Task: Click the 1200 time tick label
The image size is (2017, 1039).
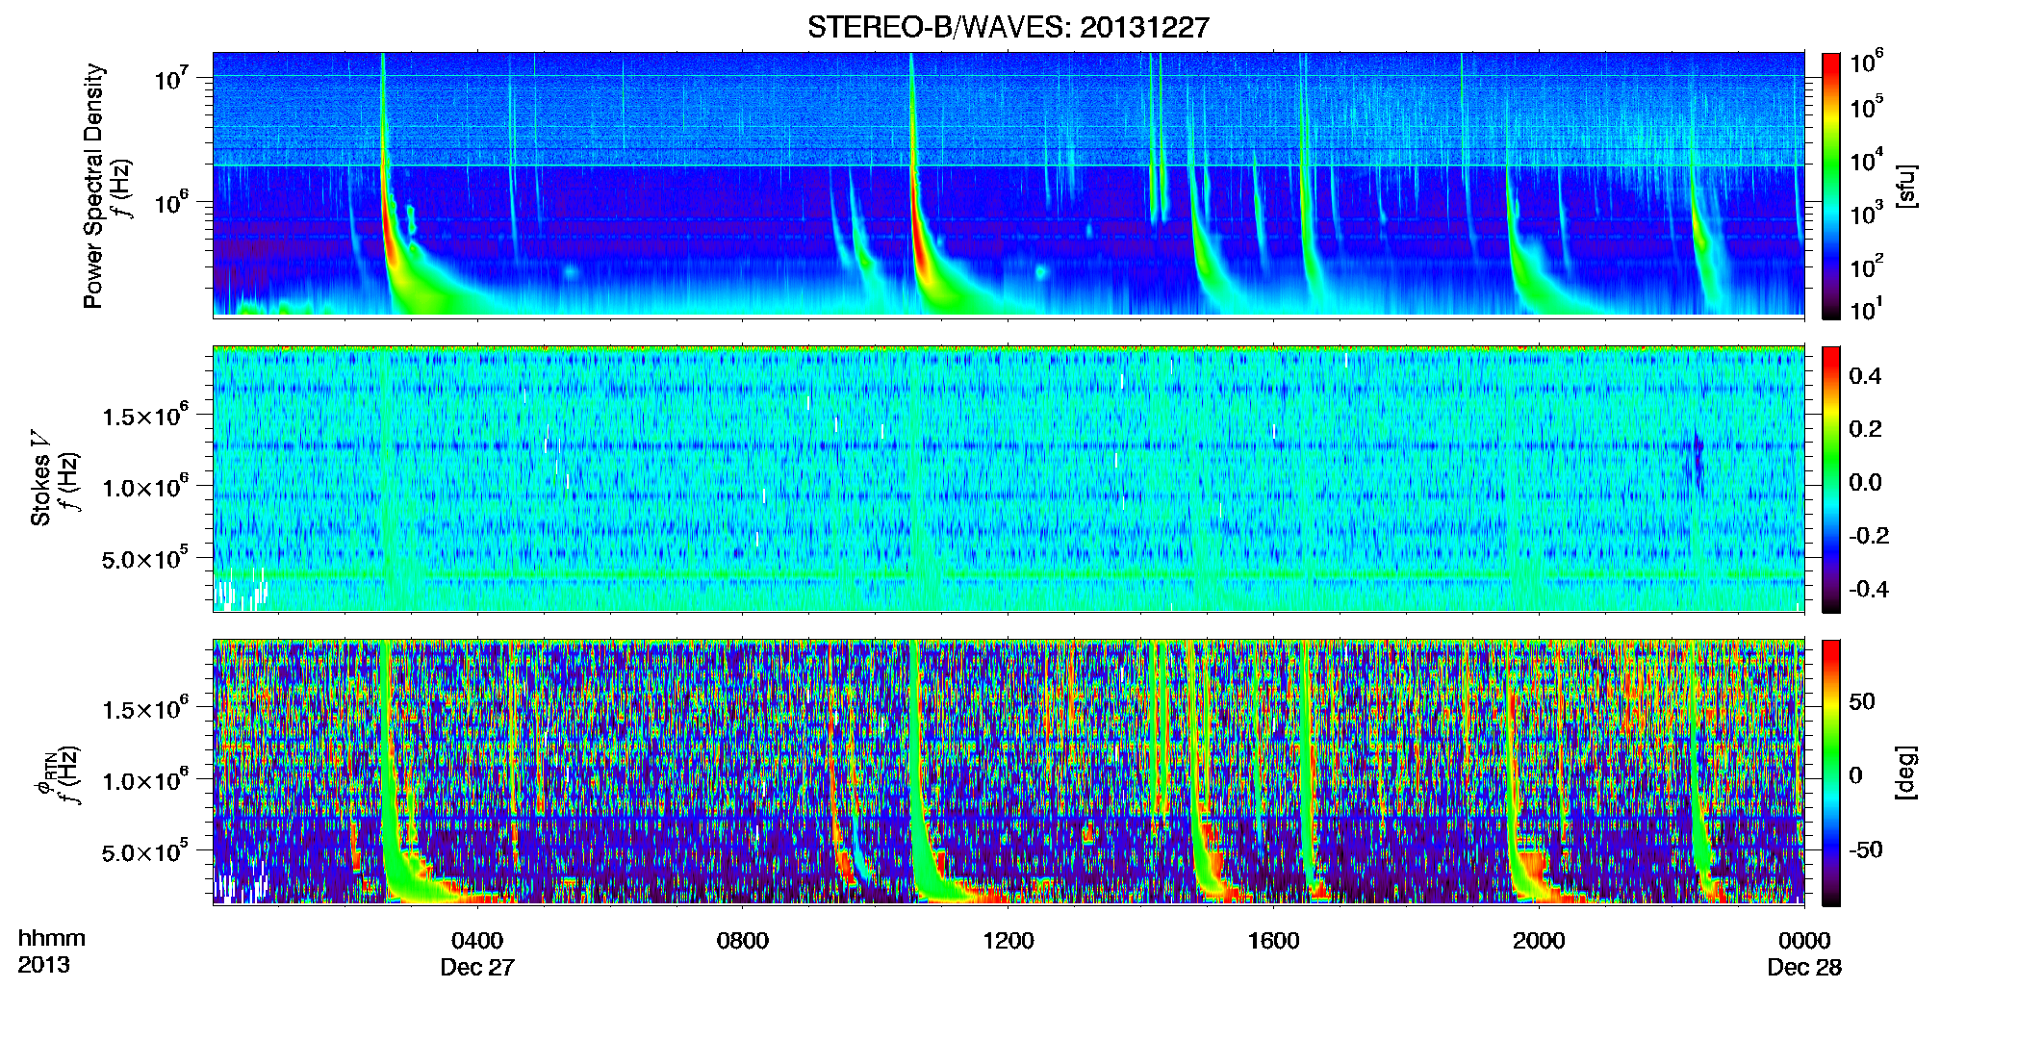Action: tap(1008, 940)
